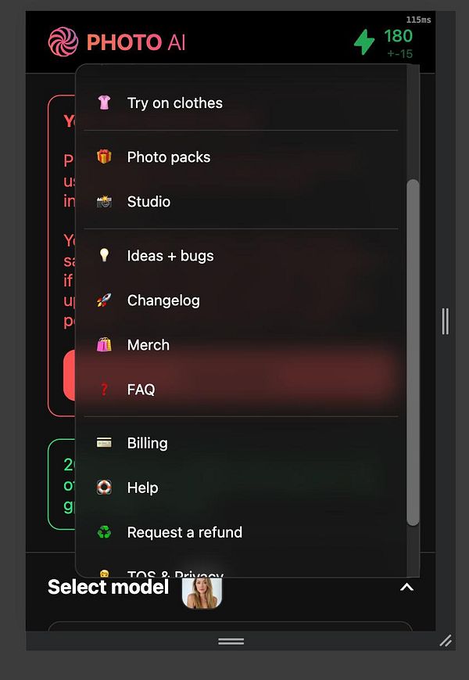This screenshot has height=680, width=469.
Task: Open Studio via the camera icon
Action: pyautogui.click(x=102, y=201)
